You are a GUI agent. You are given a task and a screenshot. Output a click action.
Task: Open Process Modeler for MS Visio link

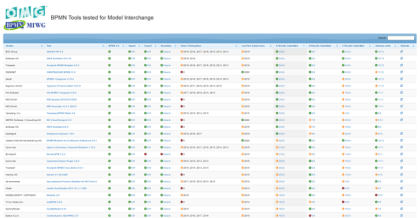tap(71, 182)
